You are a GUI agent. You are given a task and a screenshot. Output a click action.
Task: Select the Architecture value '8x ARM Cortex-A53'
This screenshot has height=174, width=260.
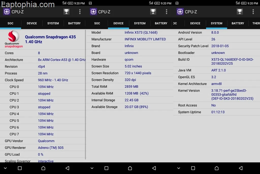pyautogui.click(x=62, y=60)
